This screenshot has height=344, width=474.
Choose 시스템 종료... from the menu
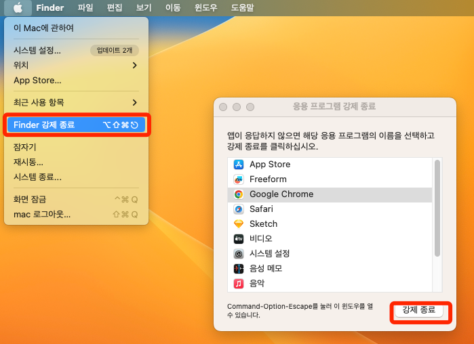click(x=76, y=177)
